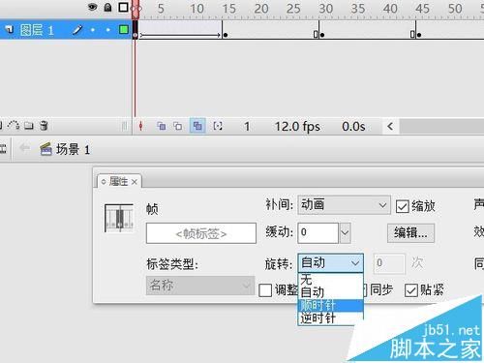
Task: Toggle edit multiple frames icon
Action: (x=197, y=126)
